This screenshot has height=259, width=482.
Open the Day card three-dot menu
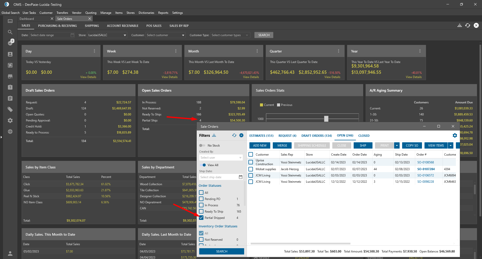tap(94, 51)
